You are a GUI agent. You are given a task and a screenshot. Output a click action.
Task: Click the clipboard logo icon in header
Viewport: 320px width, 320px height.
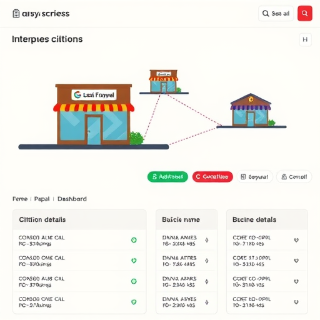point(16,14)
